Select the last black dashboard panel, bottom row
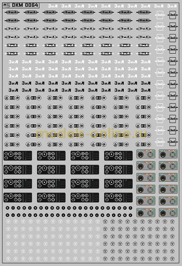182x266 pixels. click(x=118, y=198)
